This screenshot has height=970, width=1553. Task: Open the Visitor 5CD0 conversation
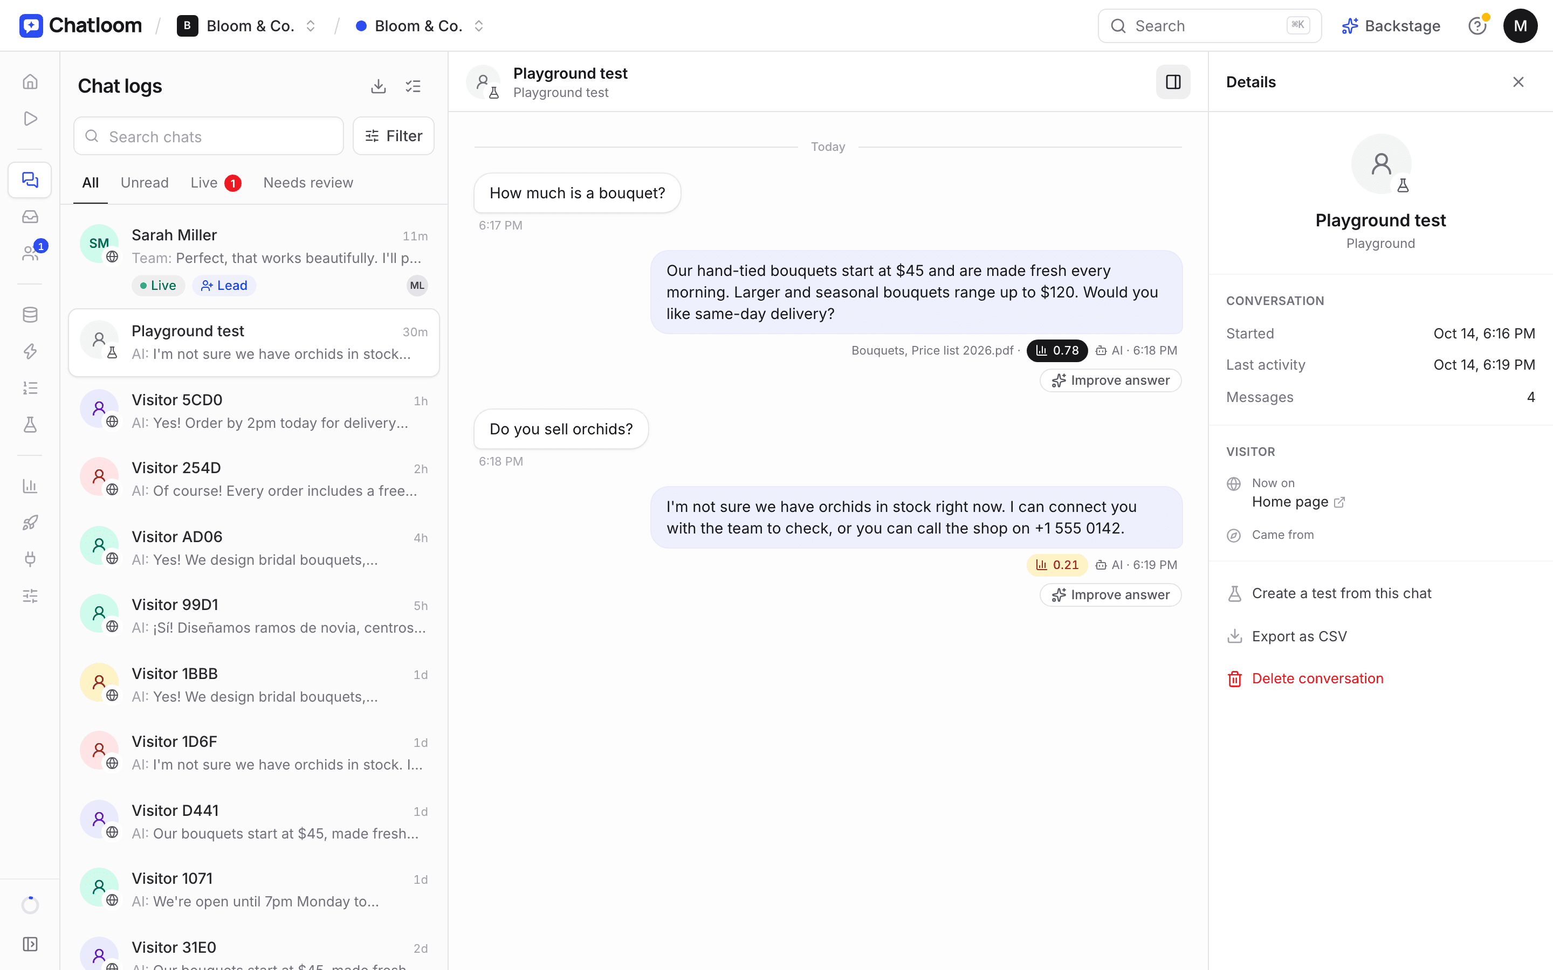(254, 411)
